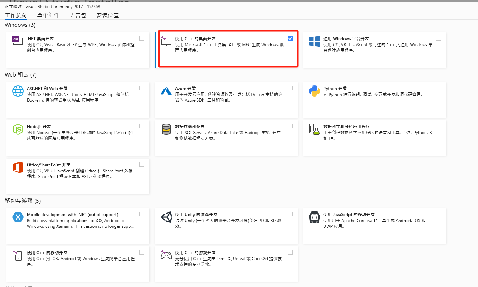Image resolution: width=478 pixels, height=287 pixels.
Task: Click the Node.js hexagon icon
Action: click(x=18, y=129)
